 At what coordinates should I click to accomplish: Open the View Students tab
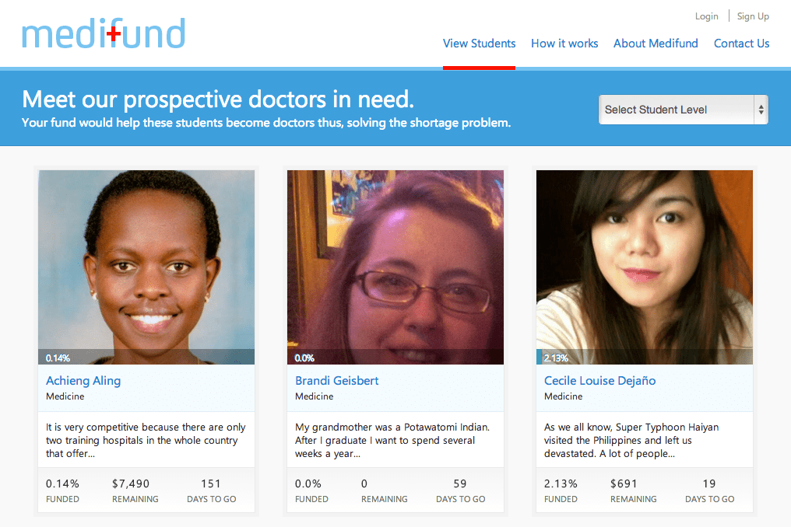click(479, 44)
